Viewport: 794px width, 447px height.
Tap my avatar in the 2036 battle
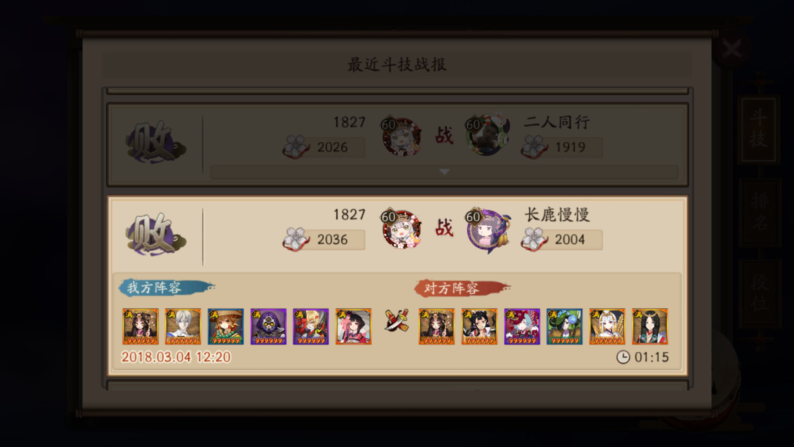tap(401, 228)
